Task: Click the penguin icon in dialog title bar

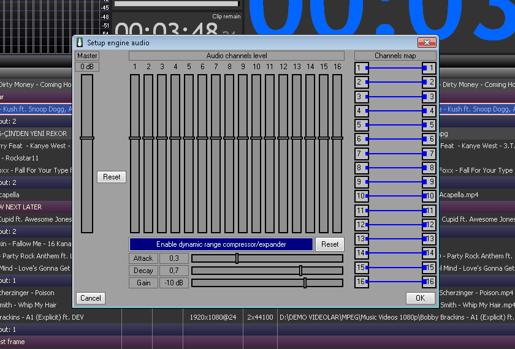Action: click(79, 43)
